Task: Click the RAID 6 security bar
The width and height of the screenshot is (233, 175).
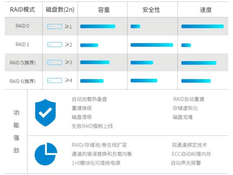Action: (x=144, y=81)
